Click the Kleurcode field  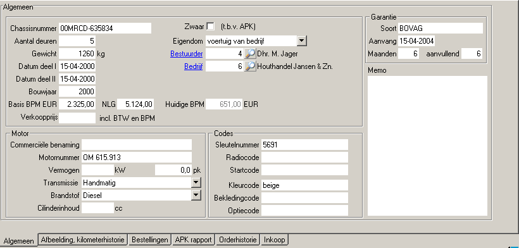[x=304, y=185]
